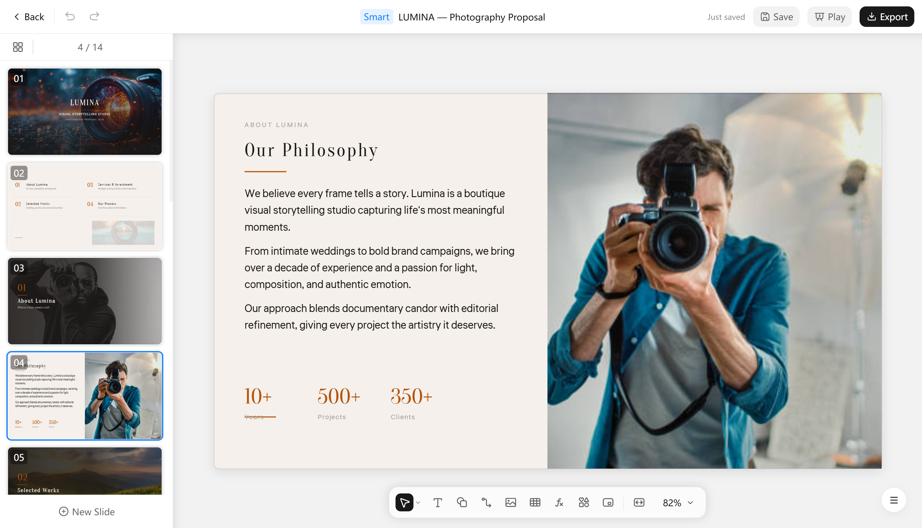Switch to slide grid overview
The image size is (922, 528).
click(18, 47)
